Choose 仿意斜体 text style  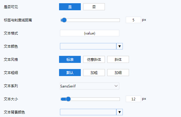[94, 59]
